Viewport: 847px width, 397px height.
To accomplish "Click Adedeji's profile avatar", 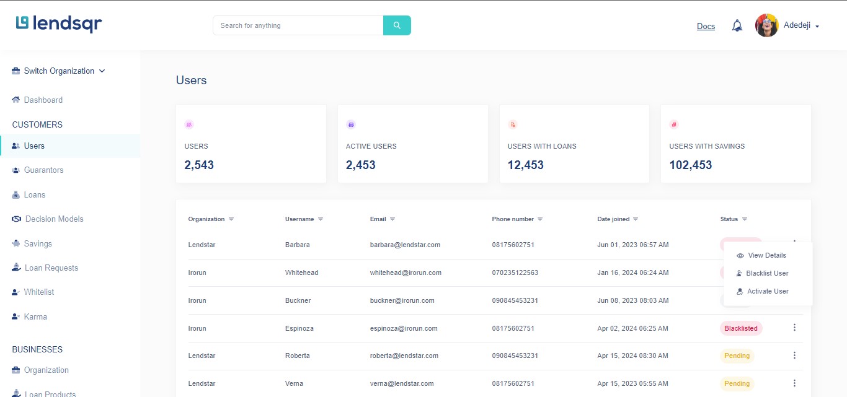I will coord(766,25).
